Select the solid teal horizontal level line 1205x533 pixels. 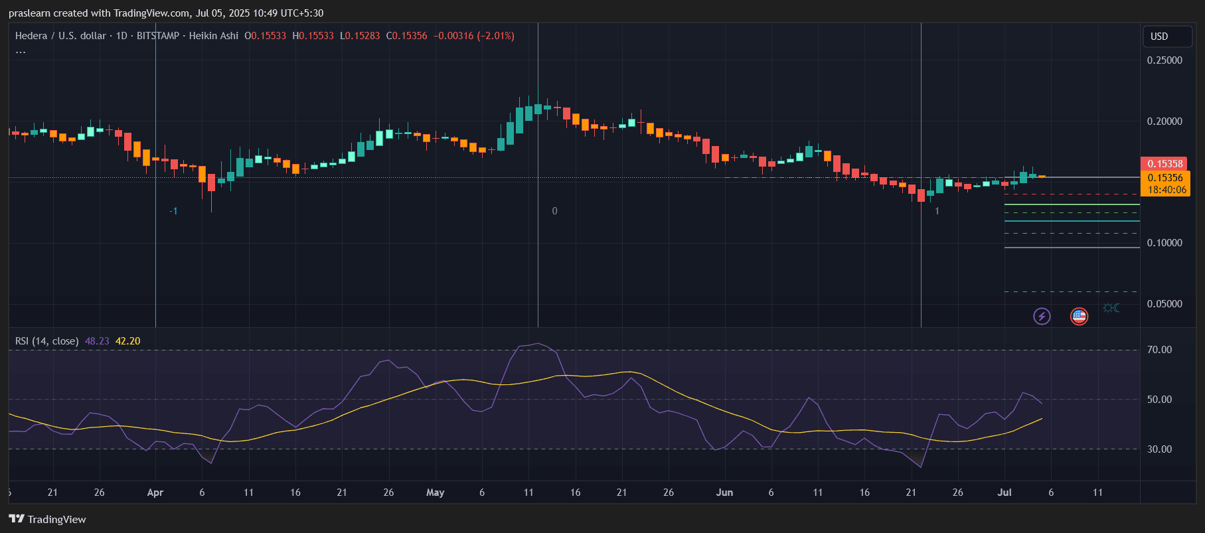point(1072,221)
